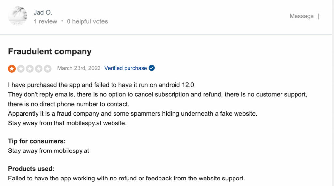This screenshot has height=186, width=334.
Task: Click the Stay away from mobilespy.at tip text
Action: [49, 151]
